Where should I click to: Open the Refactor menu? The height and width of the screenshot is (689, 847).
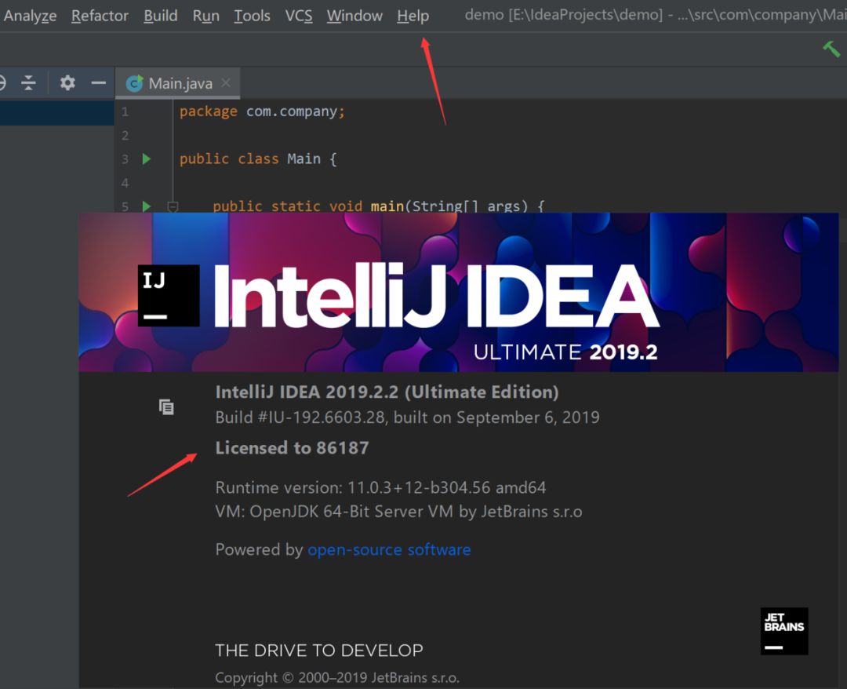(100, 16)
